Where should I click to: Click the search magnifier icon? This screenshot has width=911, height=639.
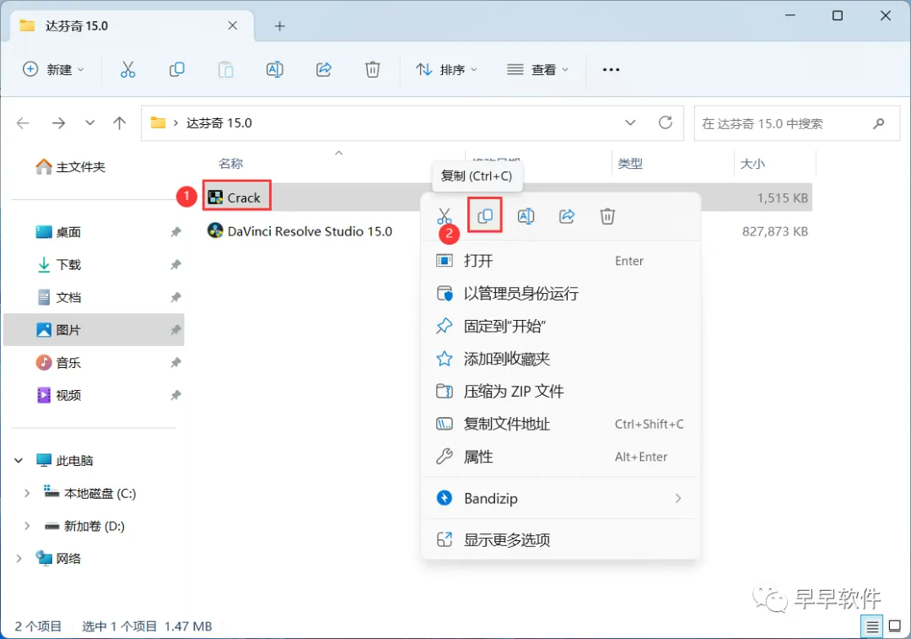[878, 123]
